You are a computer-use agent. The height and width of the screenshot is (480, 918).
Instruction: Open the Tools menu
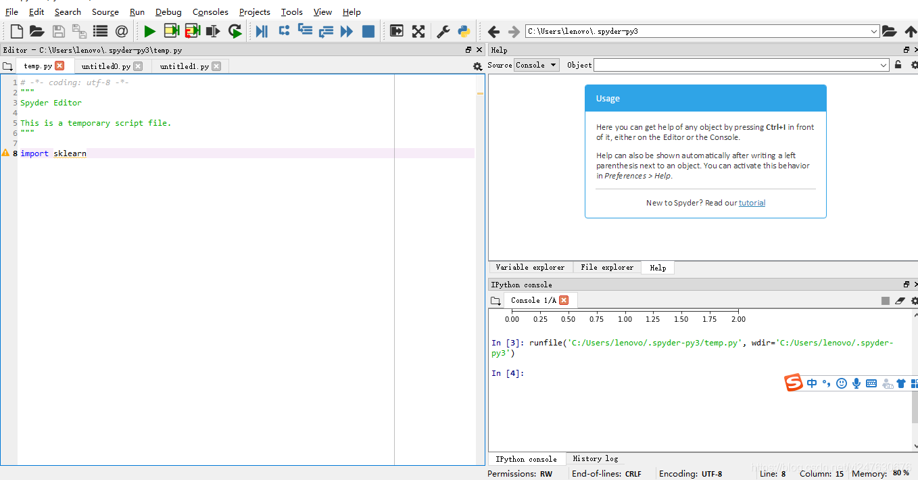[292, 11]
